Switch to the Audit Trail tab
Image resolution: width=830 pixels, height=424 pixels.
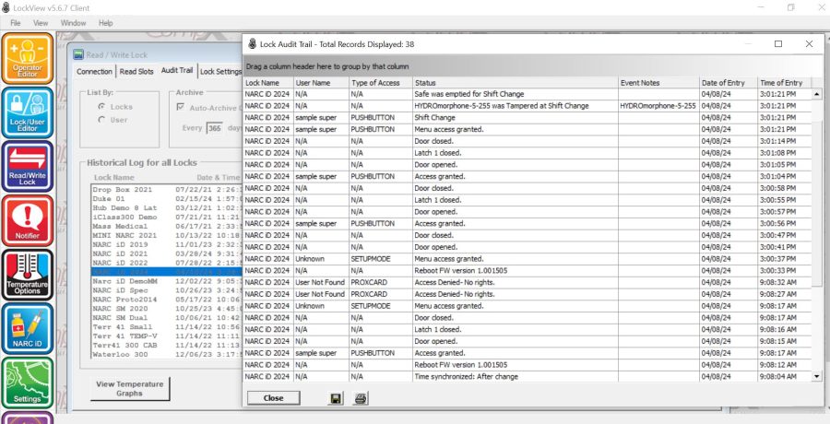click(177, 71)
